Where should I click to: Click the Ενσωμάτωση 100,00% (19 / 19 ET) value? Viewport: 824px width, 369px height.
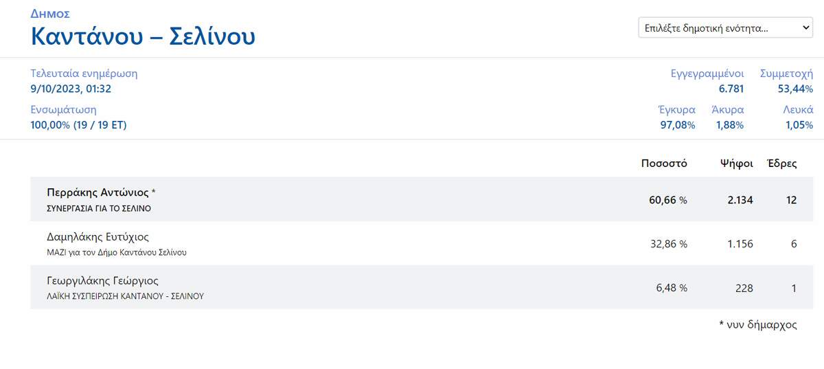tap(78, 125)
